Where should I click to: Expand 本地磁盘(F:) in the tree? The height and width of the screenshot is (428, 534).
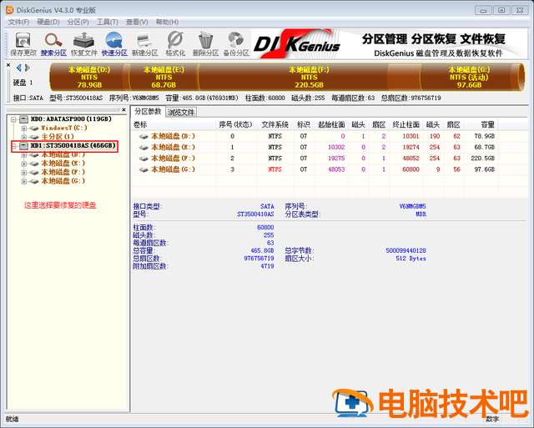[24, 173]
